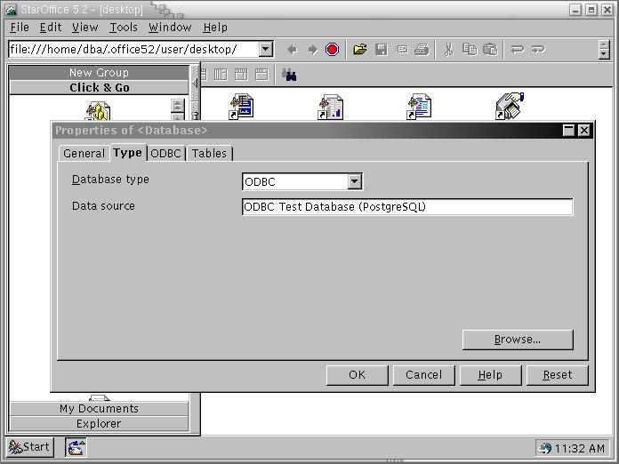This screenshot has width=619, height=464.
Task: Click the network icon in system tray
Action: click(545, 449)
